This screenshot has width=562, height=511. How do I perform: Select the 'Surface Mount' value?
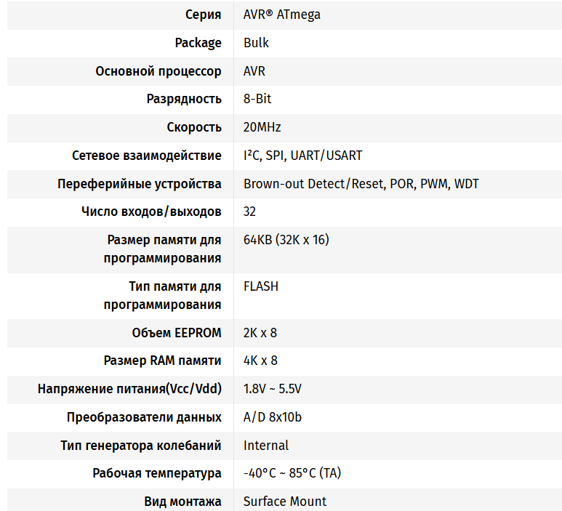pyautogui.click(x=284, y=502)
